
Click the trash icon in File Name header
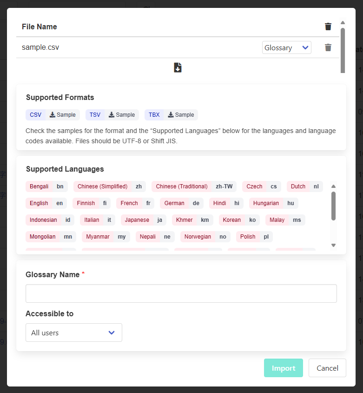[x=328, y=27]
